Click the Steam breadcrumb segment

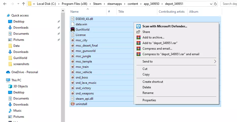coord(97,4)
